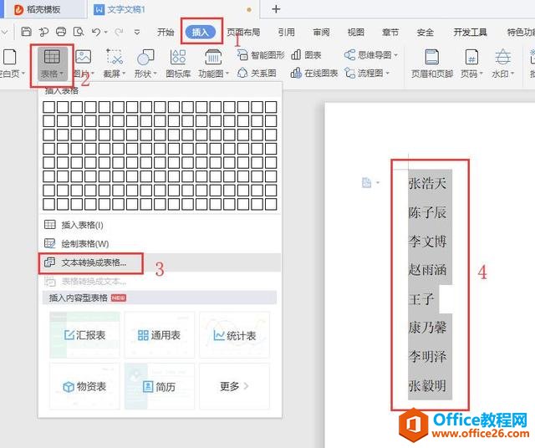Click the 简历 template card
This screenshot has height=448, width=535.
point(160,386)
